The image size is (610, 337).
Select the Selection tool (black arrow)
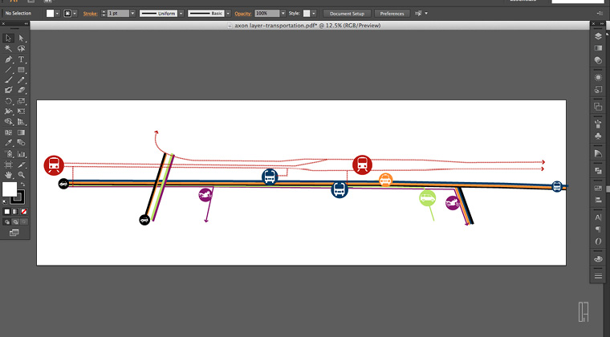pos(8,38)
